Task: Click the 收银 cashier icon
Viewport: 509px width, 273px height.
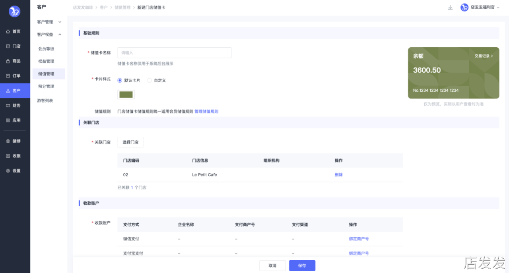Action: (x=8, y=156)
